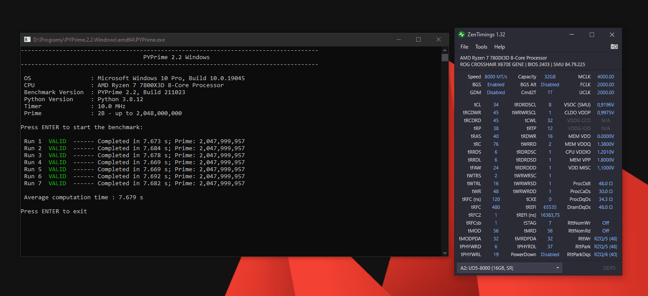Viewport: 648px width, 296px height.
Task: Click the RttParkDqs value 'RZQ/6 (40)'
Action: tap(606, 254)
